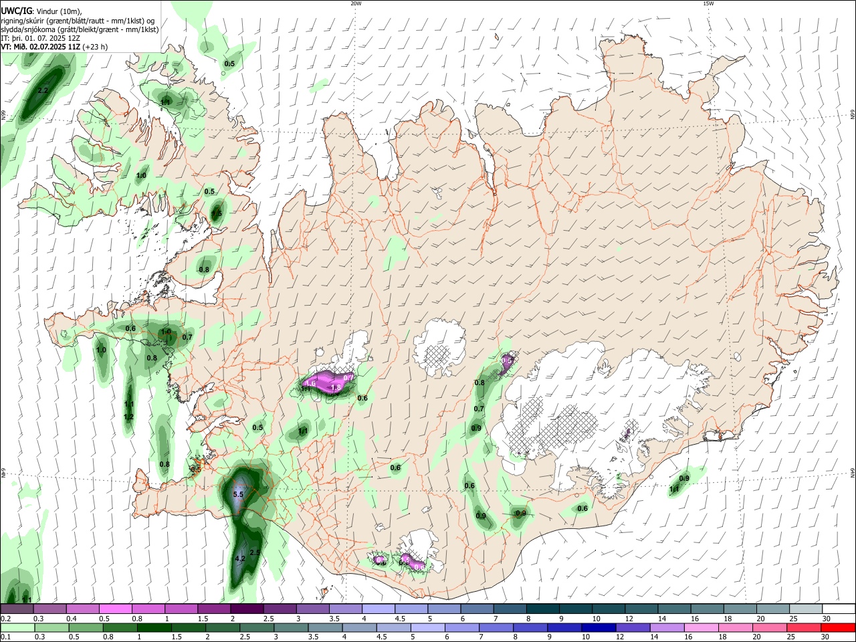856x642 pixels.
Task: Select the royal blue 8 rain legend swatch
Action: 530,628
